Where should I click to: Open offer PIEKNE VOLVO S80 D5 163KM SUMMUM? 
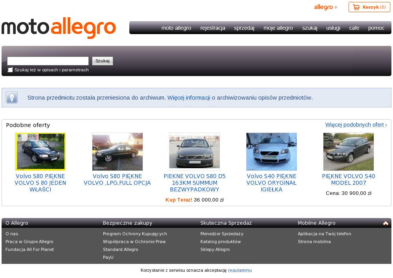[195, 183]
